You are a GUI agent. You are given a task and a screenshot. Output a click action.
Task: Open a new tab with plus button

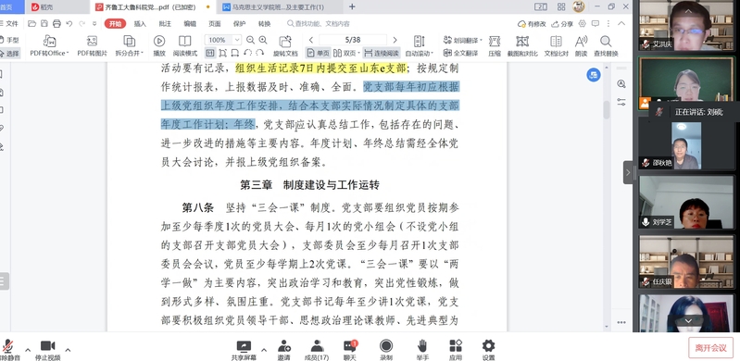(352, 6)
